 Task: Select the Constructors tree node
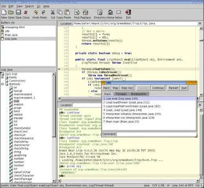(x=17, y=81)
